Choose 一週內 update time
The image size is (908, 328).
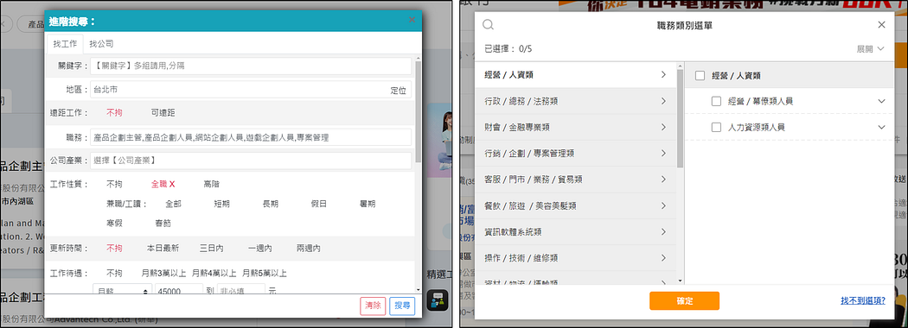pyautogui.click(x=260, y=249)
